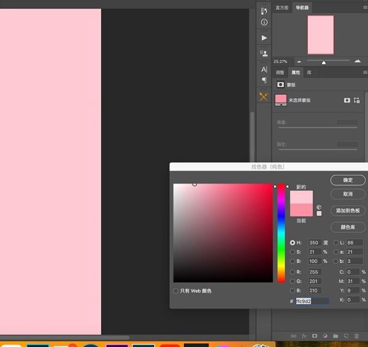Click the L value field showing 86
The image size is (368, 347).
[355, 243]
